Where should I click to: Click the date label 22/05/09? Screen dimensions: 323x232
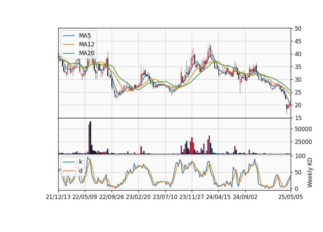click(85, 197)
